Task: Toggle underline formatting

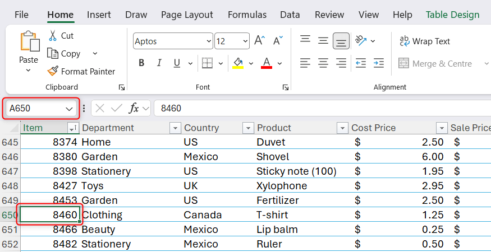Action: coord(177,63)
